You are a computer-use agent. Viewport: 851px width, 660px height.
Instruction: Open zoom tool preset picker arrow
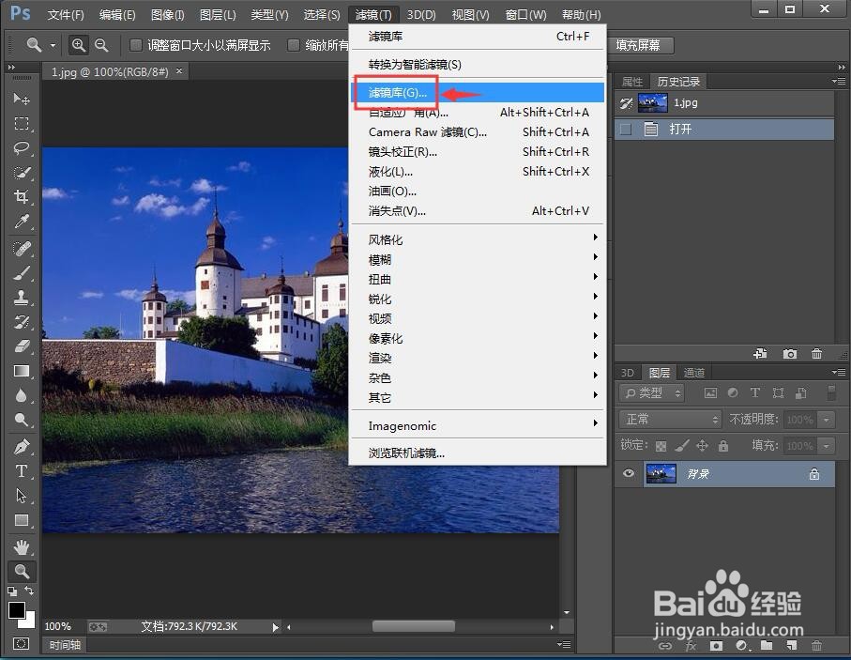[x=53, y=45]
